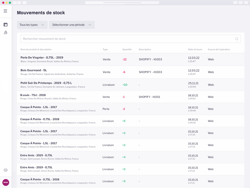
Task: Click quantity +10 for Petit Soir De Printemps
Action: 125,85
